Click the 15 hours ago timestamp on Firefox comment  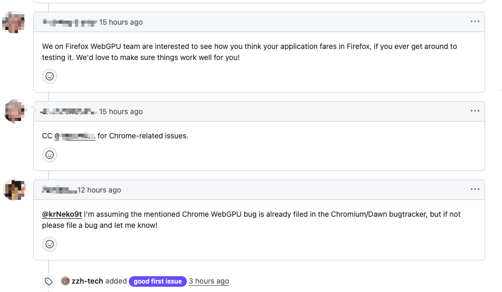click(x=121, y=22)
